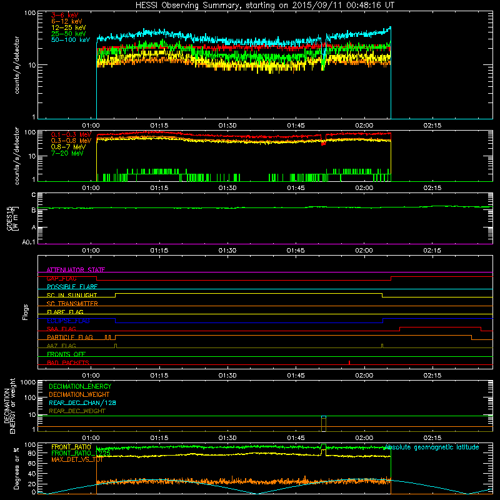Select the PARTICLE_FLAG label

(x=70, y=337)
